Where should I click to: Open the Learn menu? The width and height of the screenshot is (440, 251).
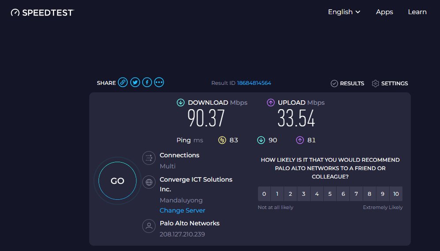pyautogui.click(x=417, y=12)
